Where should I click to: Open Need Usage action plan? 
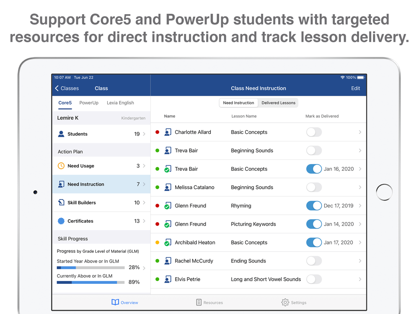pyautogui.click(x=101, y=166)
